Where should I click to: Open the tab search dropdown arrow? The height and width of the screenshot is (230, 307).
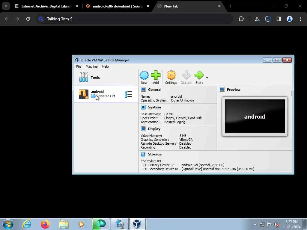tap(6, 6)
